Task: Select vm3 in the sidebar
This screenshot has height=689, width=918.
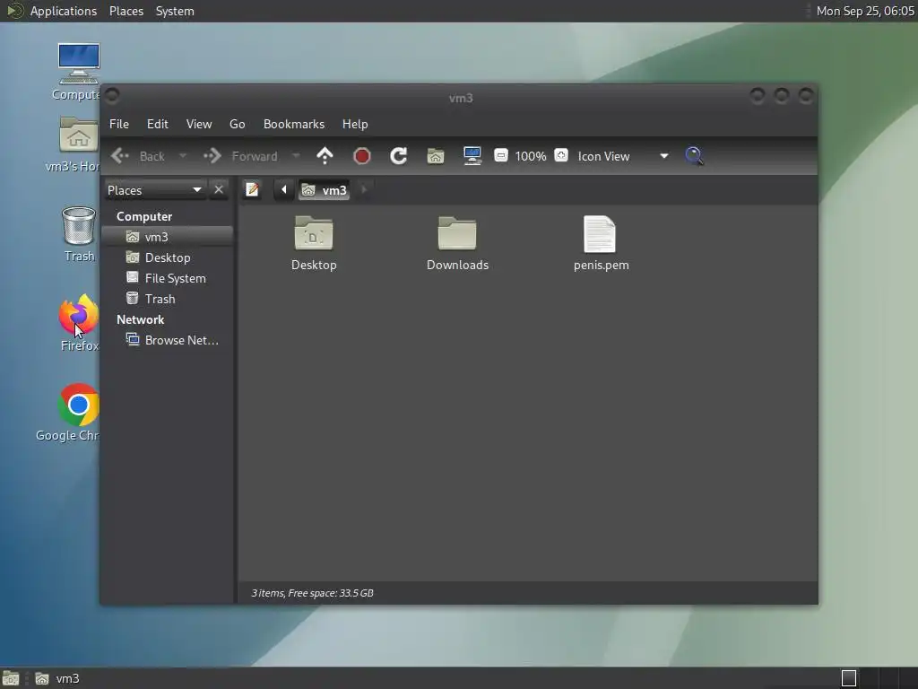Action: point(168,237)
